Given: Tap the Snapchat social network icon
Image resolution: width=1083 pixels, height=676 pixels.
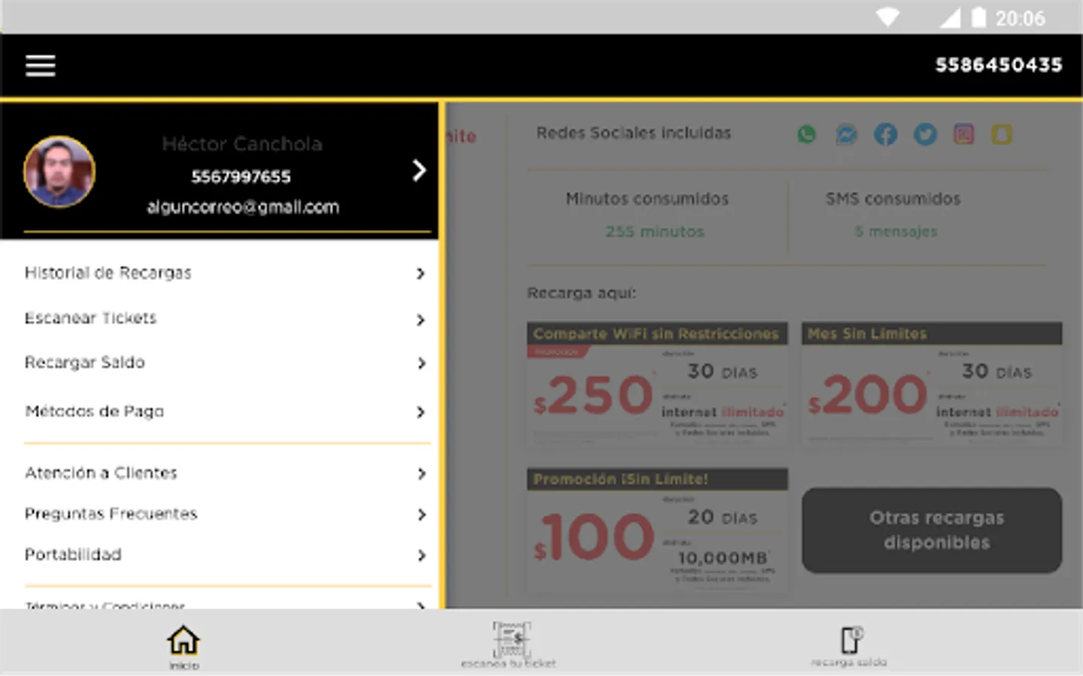Looking at the screenshot, I should [x=1002, y=134].
